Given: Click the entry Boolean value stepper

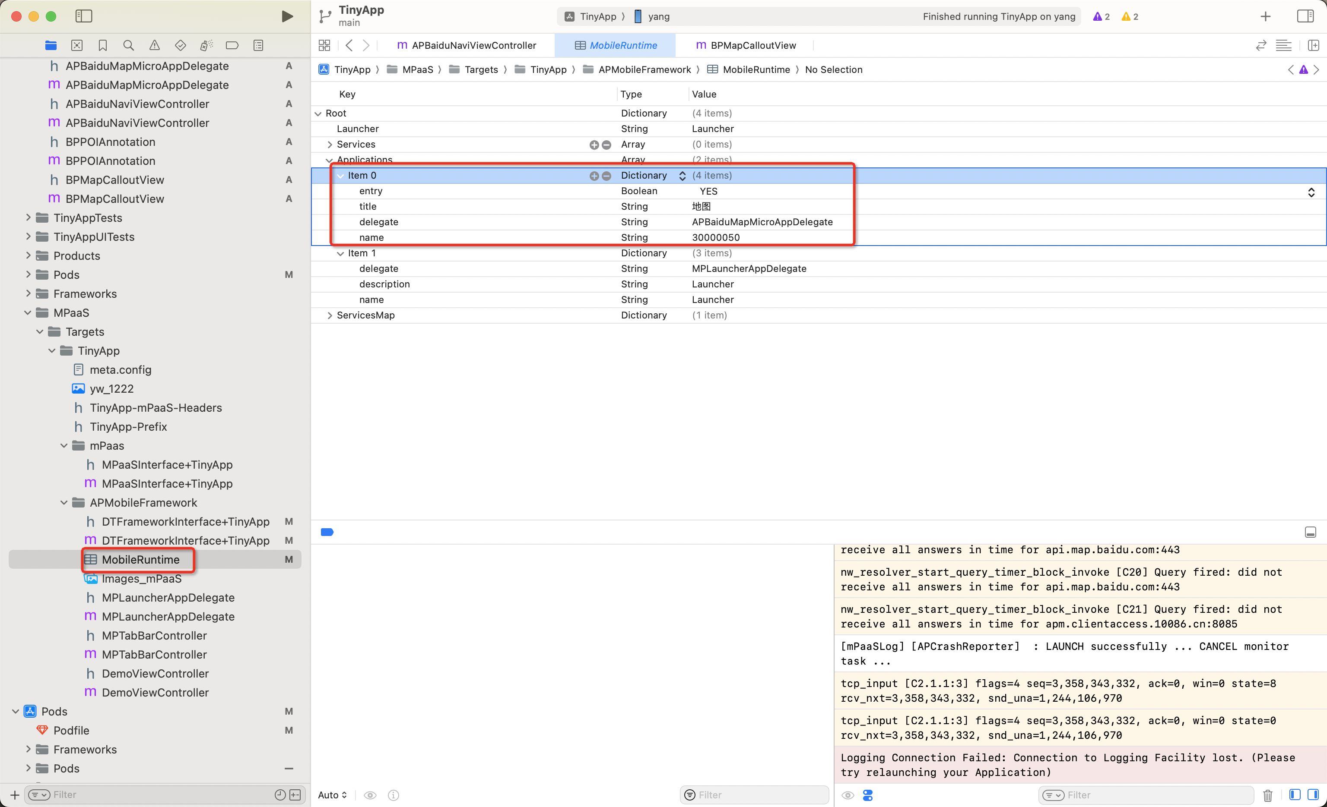Looking at the screenshot, I should (1311, 192).
